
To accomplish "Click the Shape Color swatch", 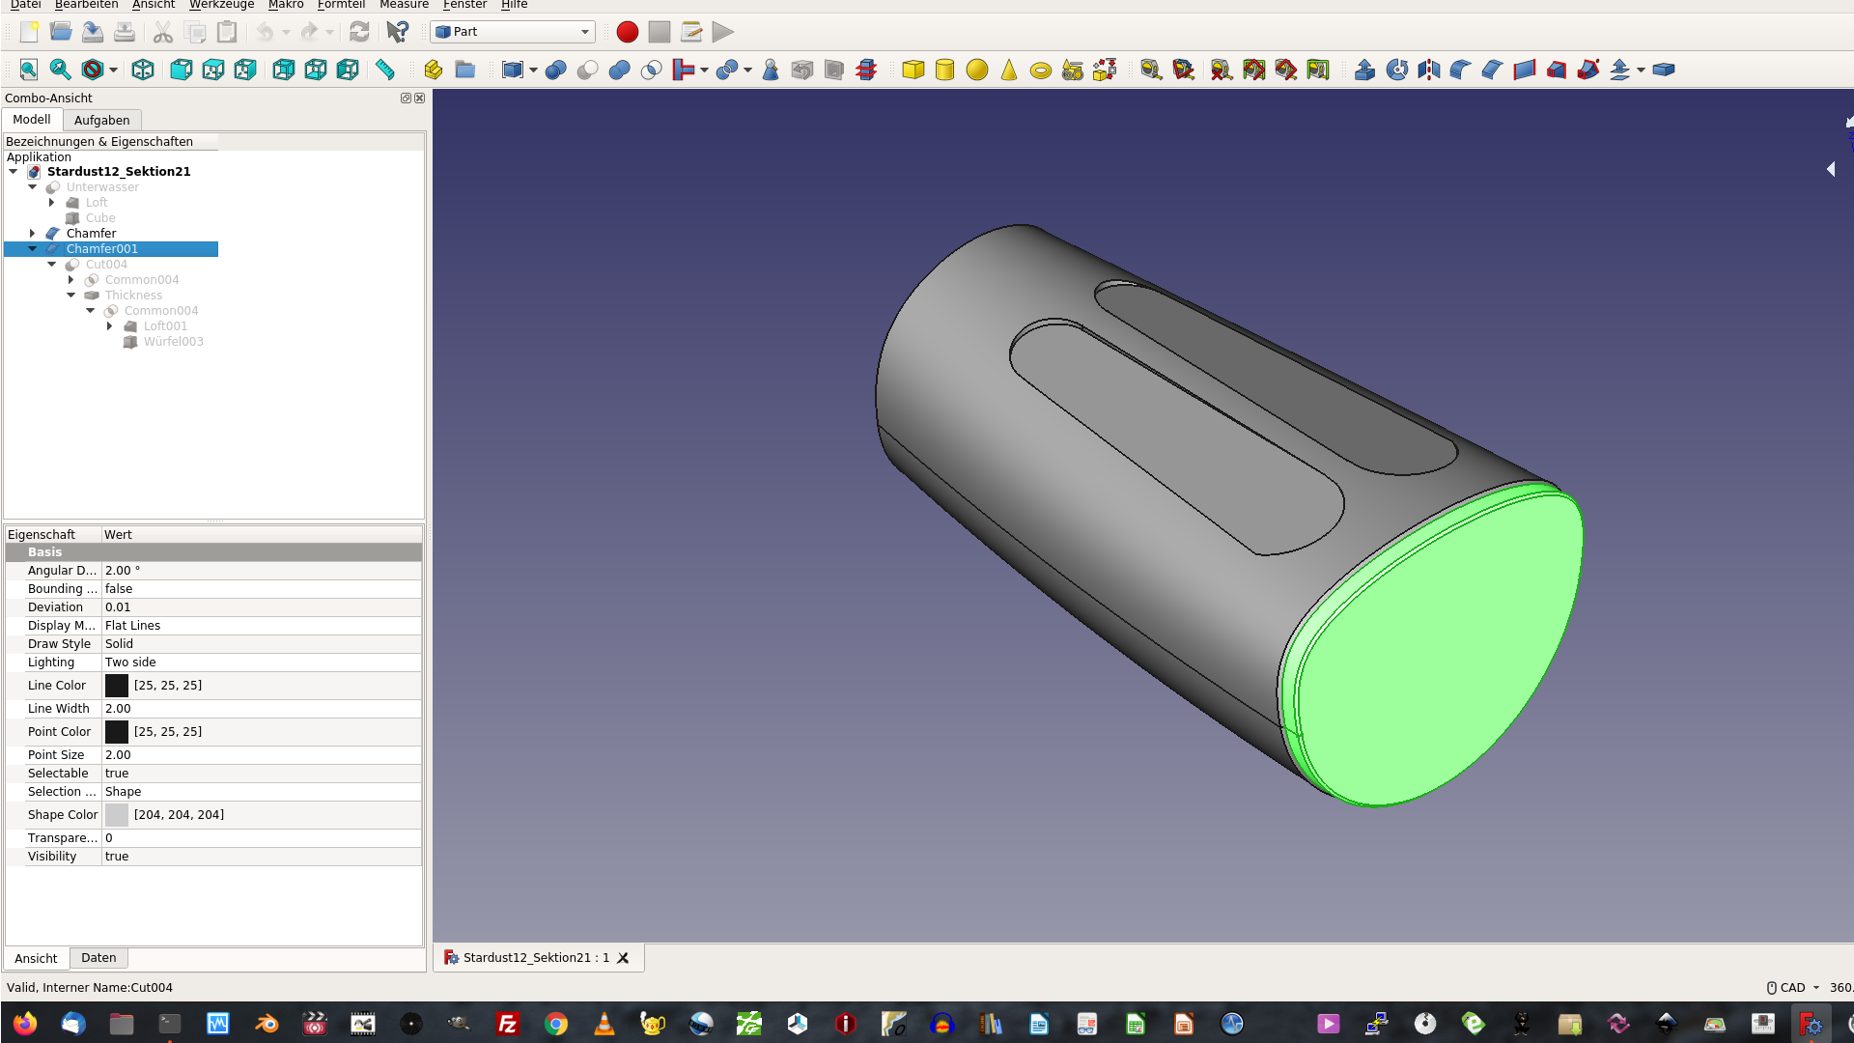I will point(117,815).
